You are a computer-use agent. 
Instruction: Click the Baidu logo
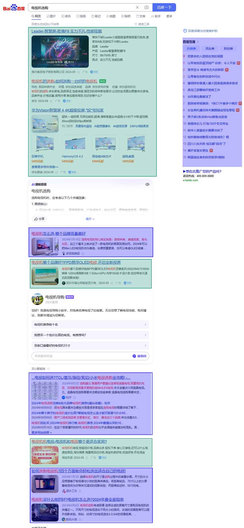point(14,7)
